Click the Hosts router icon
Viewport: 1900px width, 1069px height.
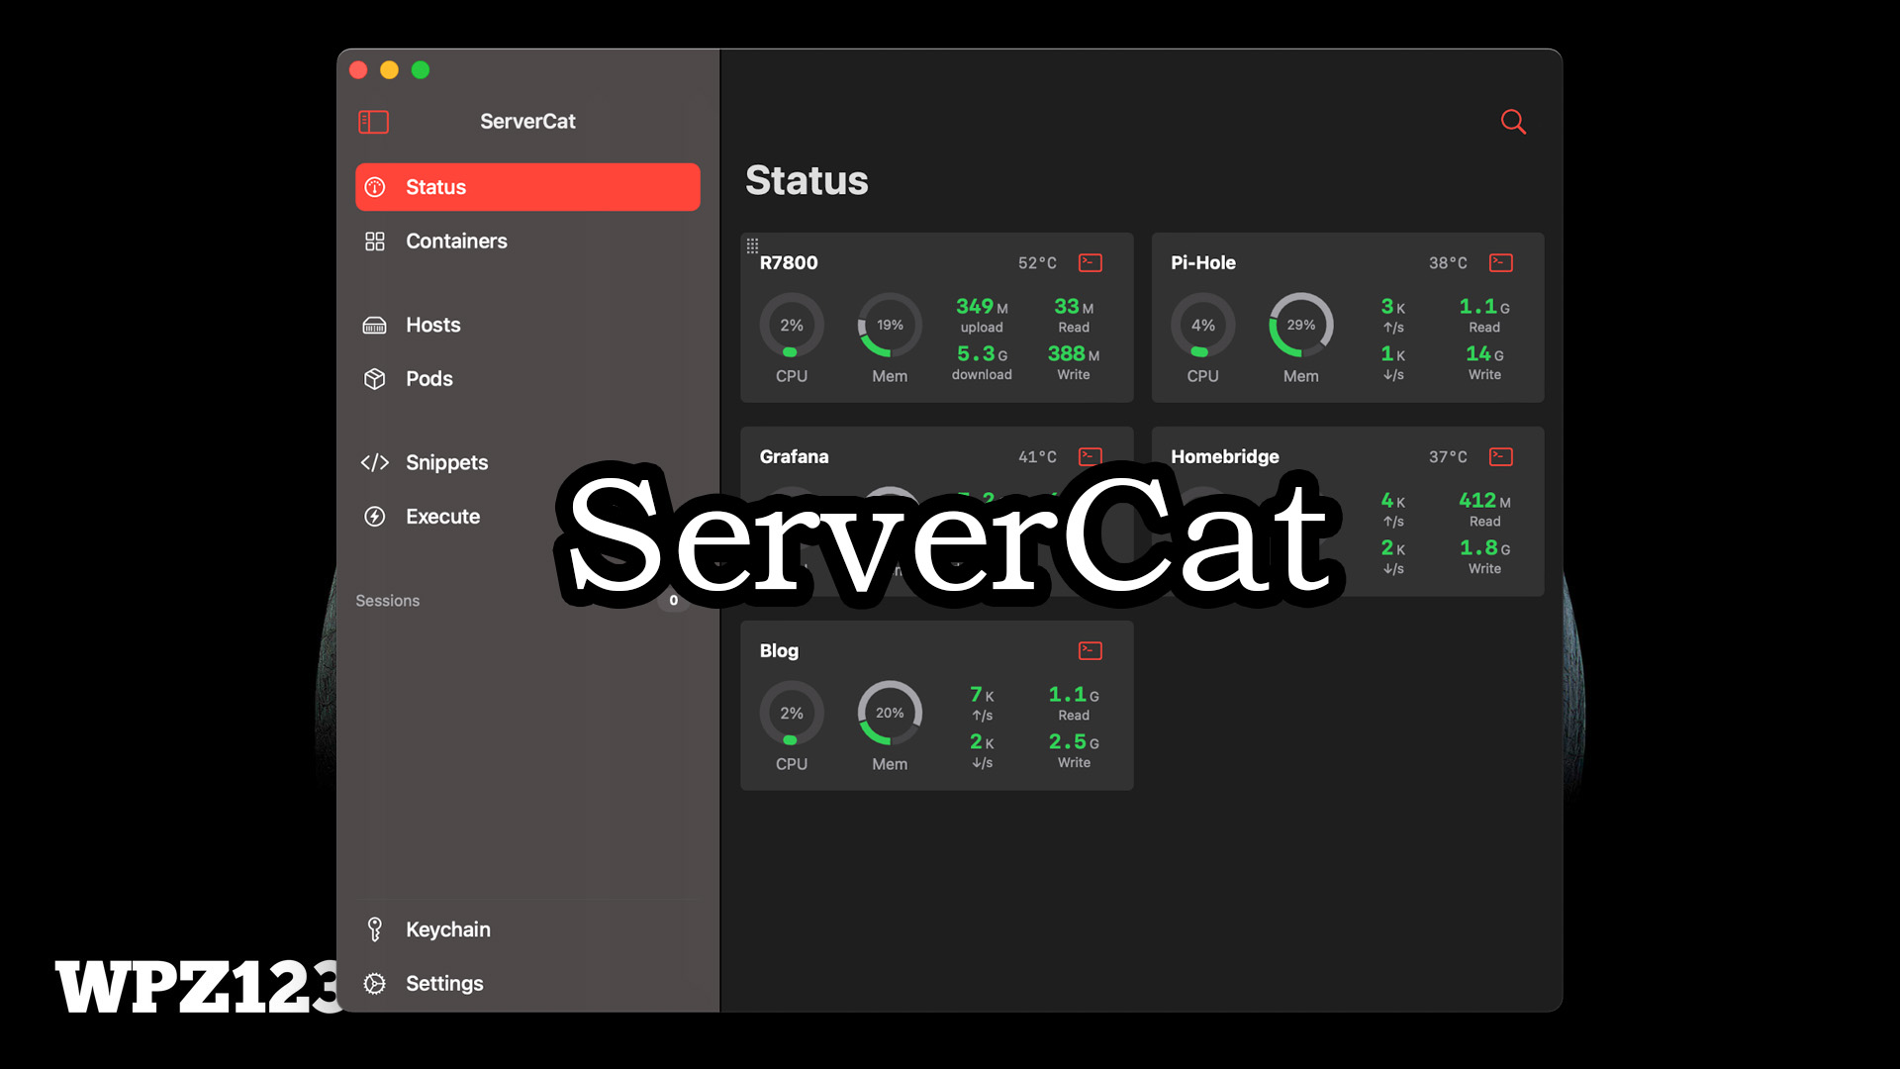click(375, 325)
